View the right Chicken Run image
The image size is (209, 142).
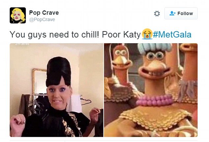(x=151, y=90)
